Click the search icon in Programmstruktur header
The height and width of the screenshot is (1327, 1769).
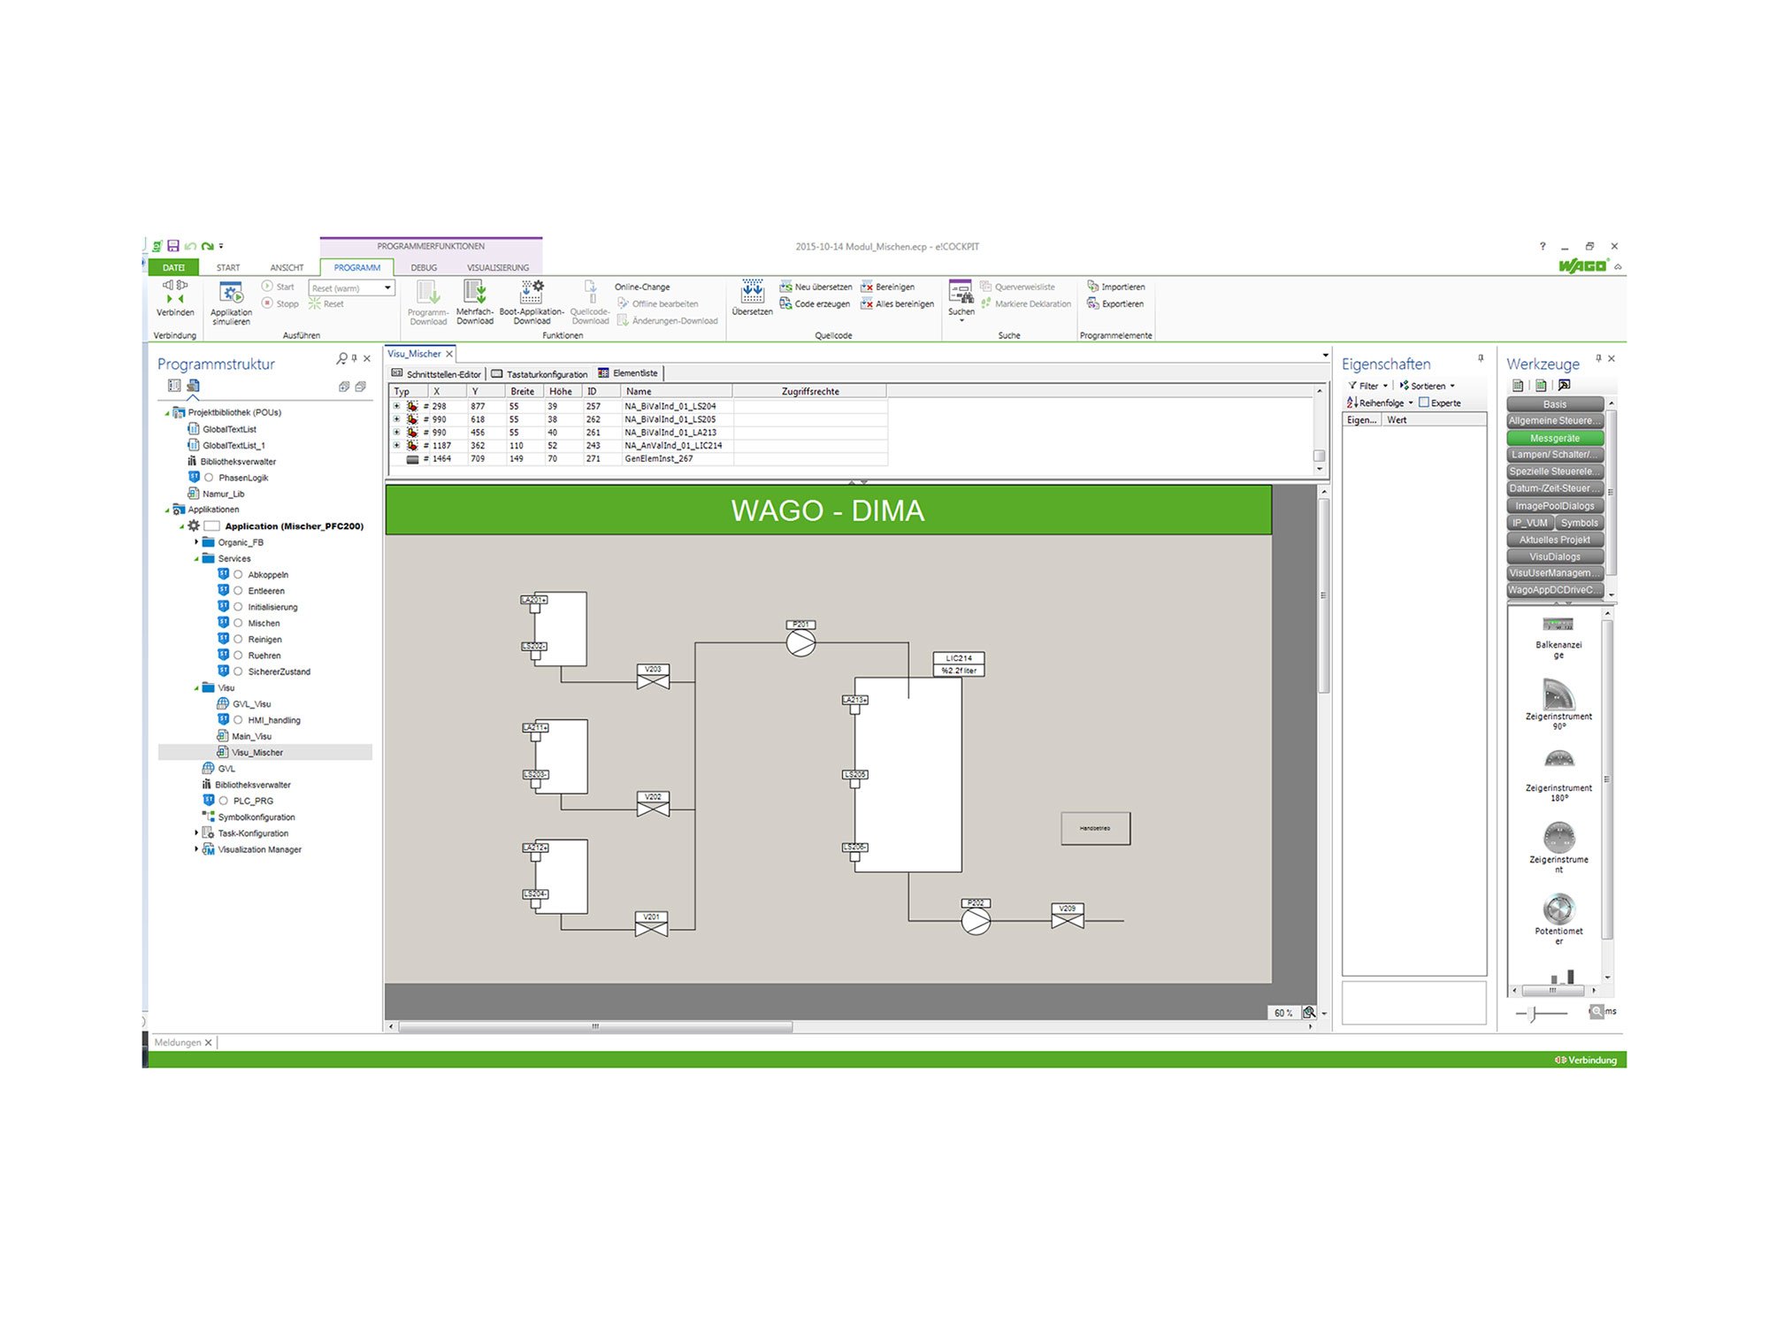[x=341, y=359]
